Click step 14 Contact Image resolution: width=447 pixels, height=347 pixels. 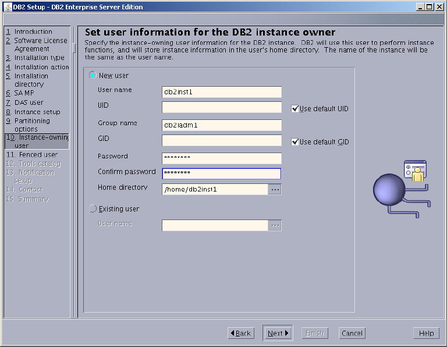point(24,190)
